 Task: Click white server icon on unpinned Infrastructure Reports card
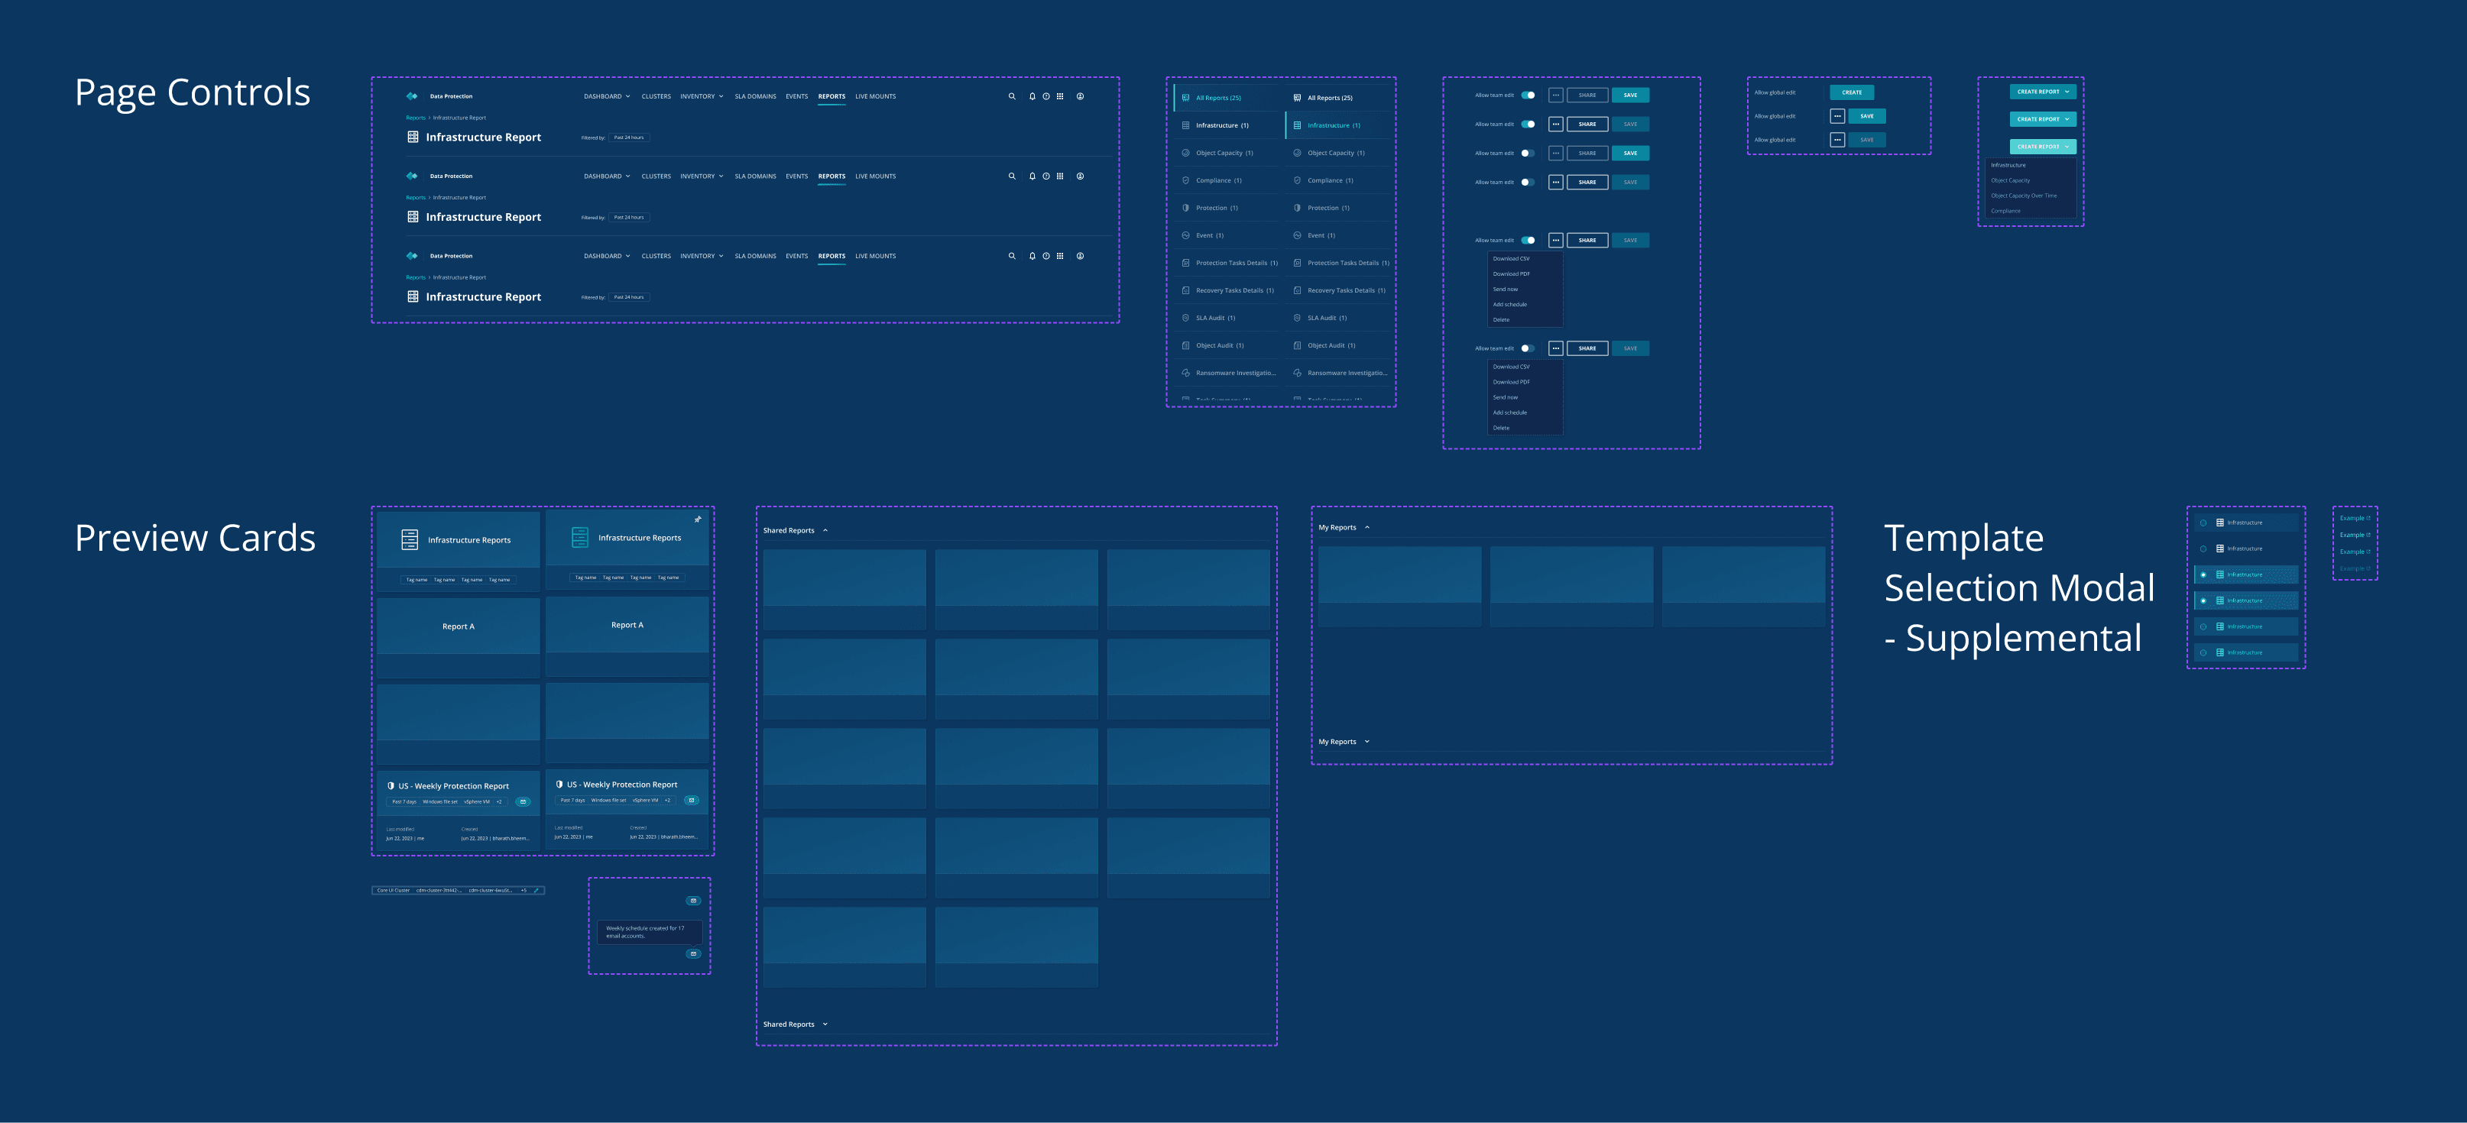[410, 540]
